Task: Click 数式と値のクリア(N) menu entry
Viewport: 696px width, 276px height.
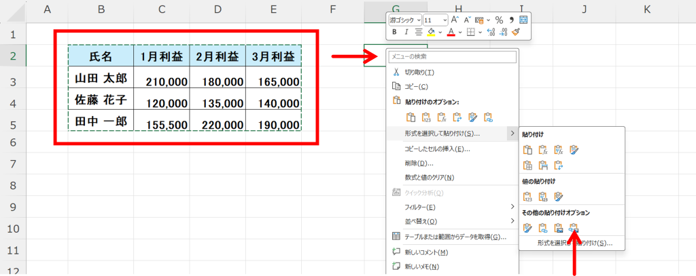Action: 430,178
